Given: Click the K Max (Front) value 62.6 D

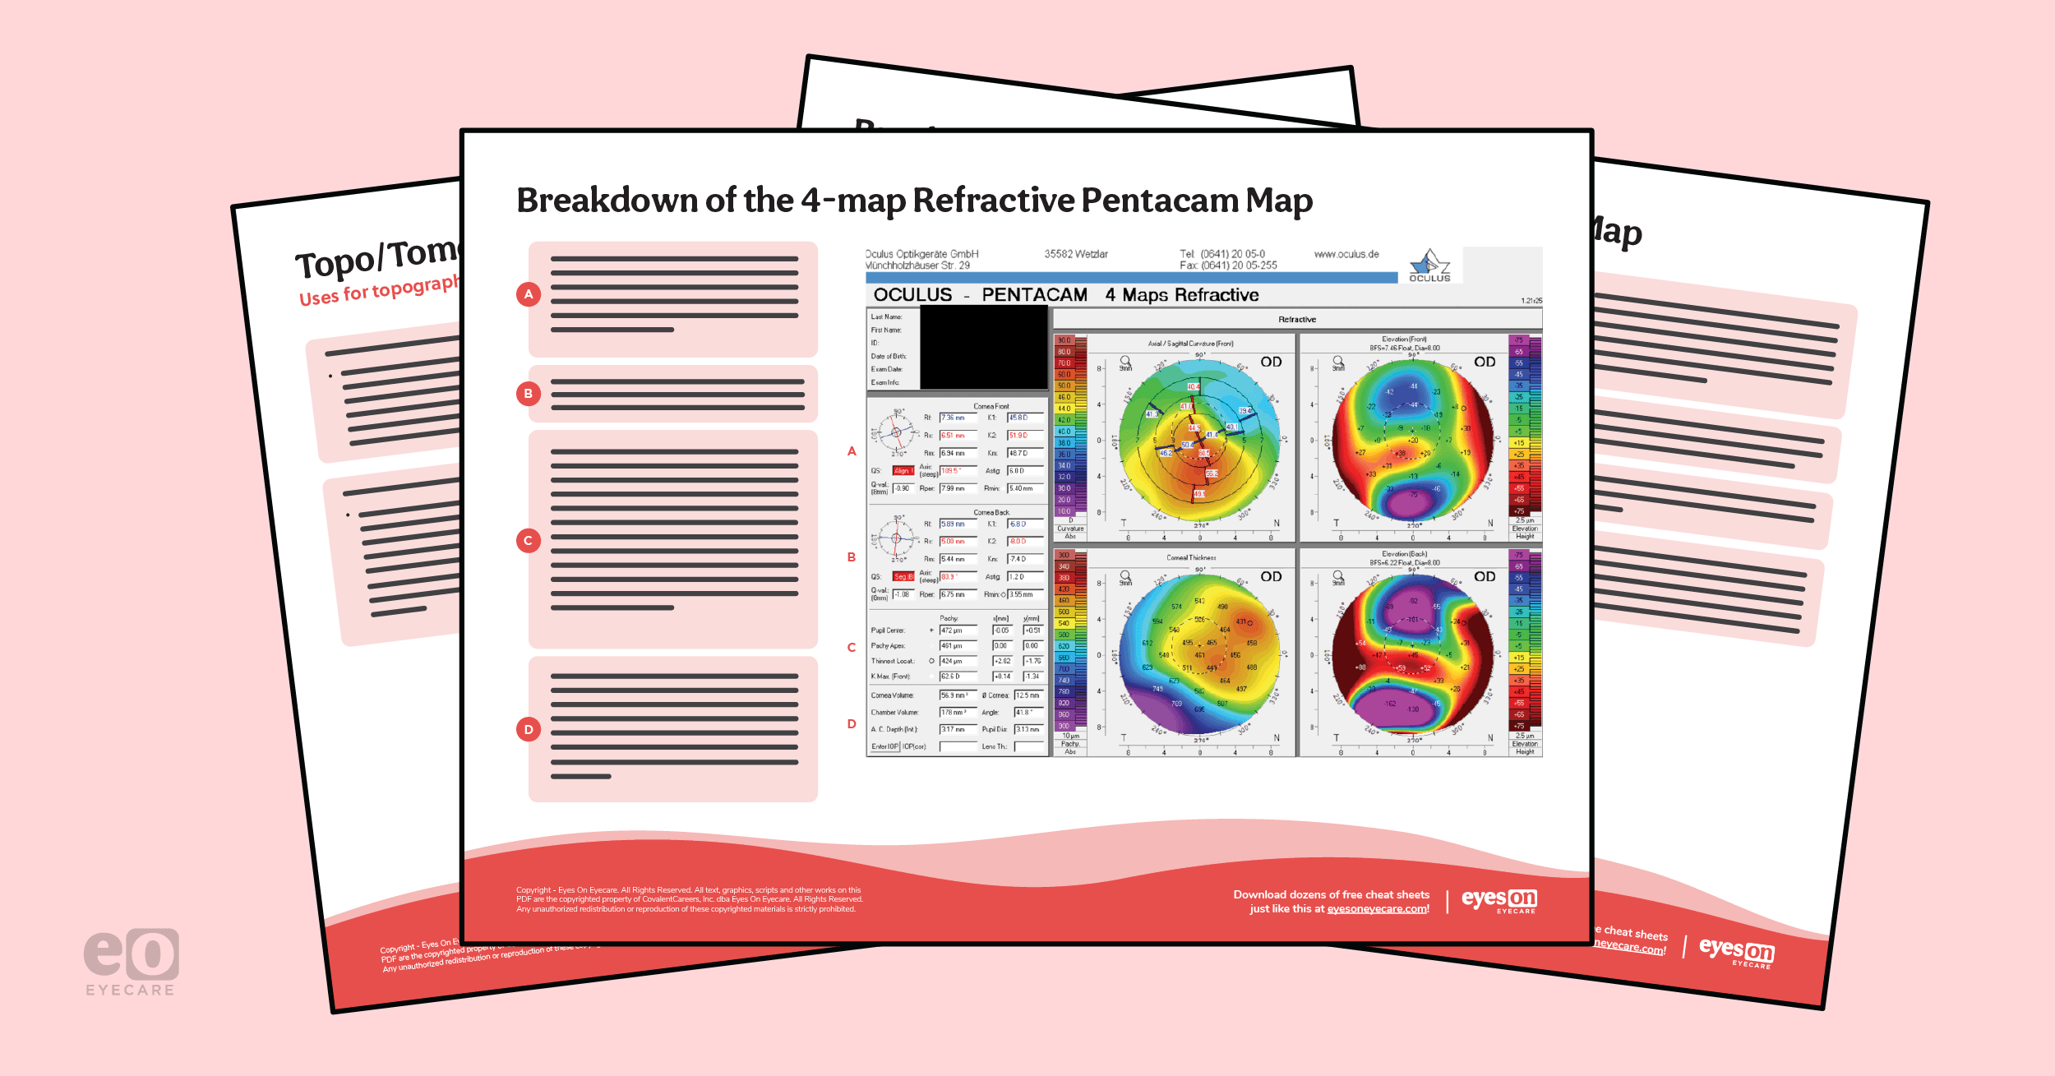Looking at the screenshot, I should [x=958, y=677].
